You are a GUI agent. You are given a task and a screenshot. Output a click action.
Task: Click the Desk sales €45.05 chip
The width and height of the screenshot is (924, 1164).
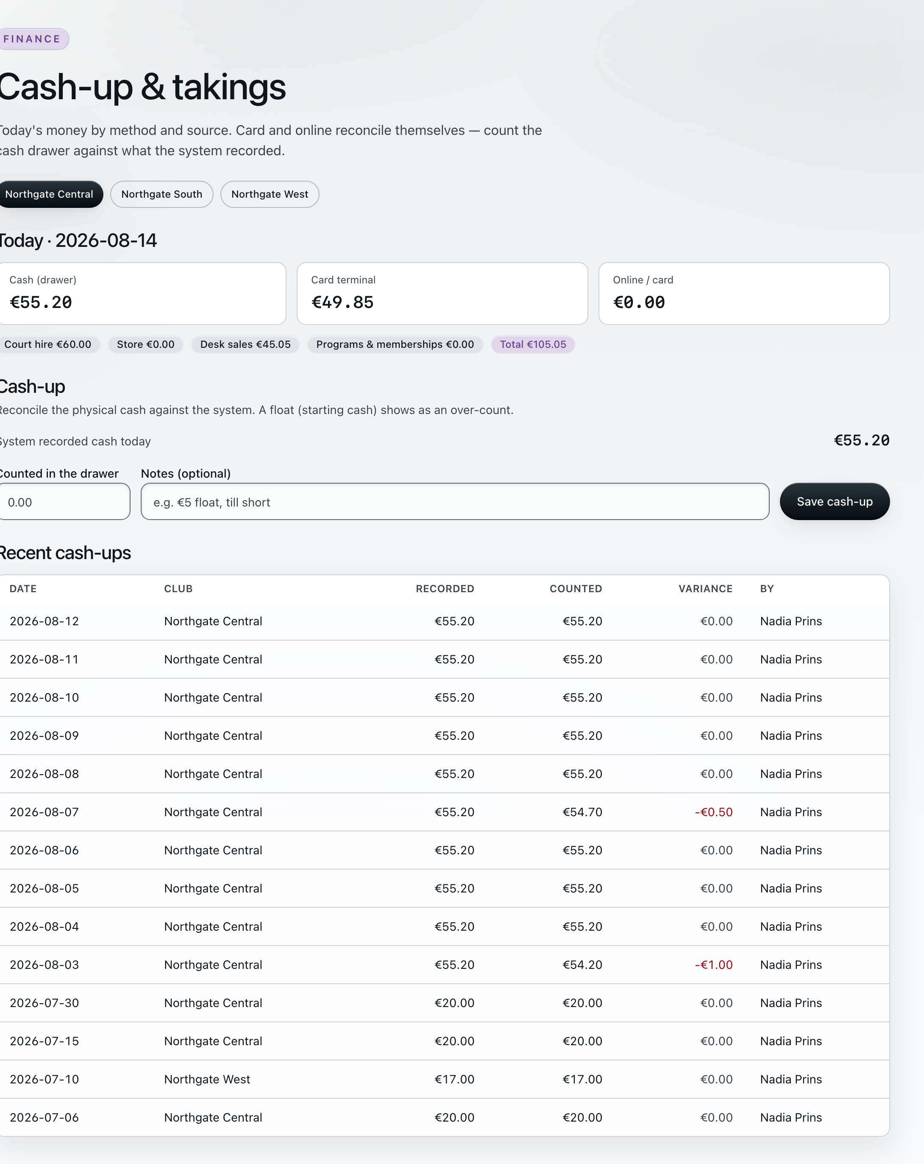tap(245, 344)
